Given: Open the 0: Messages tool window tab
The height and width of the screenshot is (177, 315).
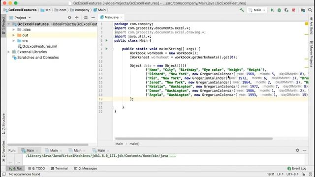Looking at the screenshot, I should (85, 168).
